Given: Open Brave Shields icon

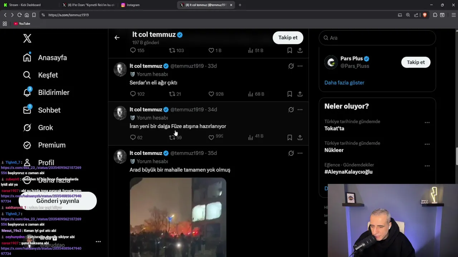Looking at the screenshot, I should [x=425, y=15].
